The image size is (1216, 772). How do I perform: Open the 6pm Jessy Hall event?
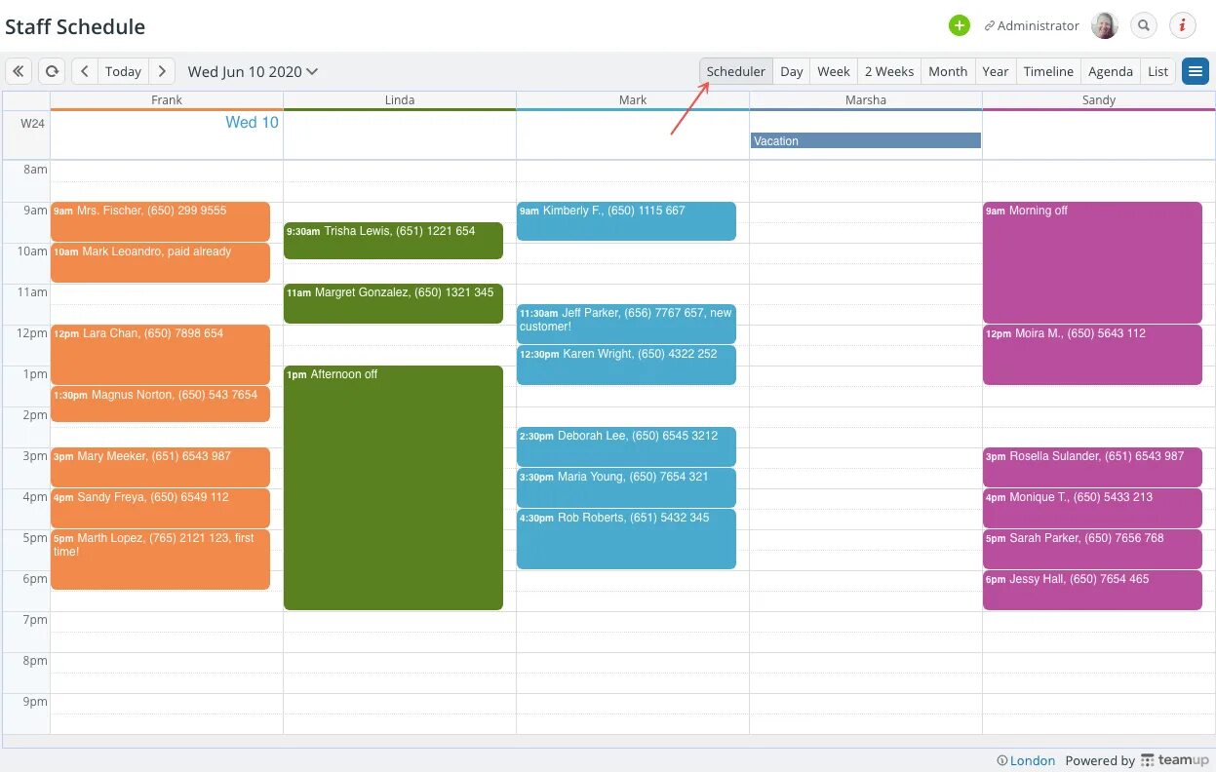(x=1092, y=590)
